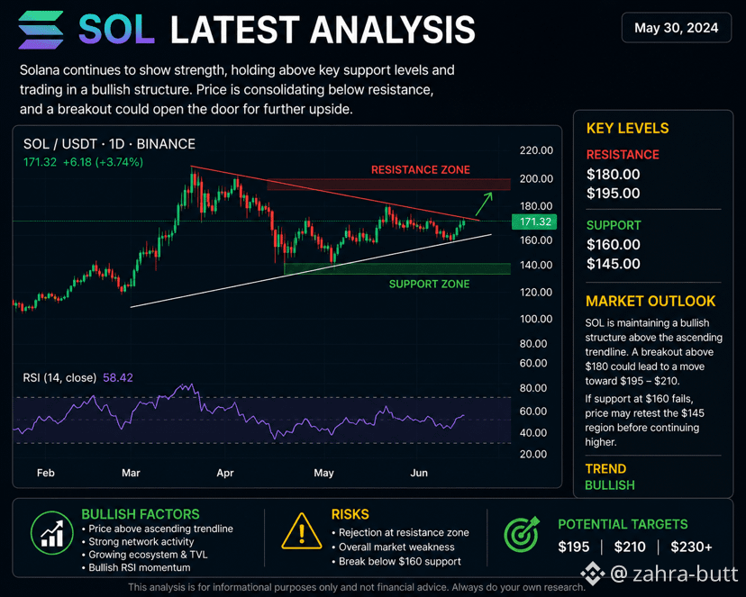Click the yellow warning triangle Risks icon
Screen dimensions: 746x597
click(302, 531)
